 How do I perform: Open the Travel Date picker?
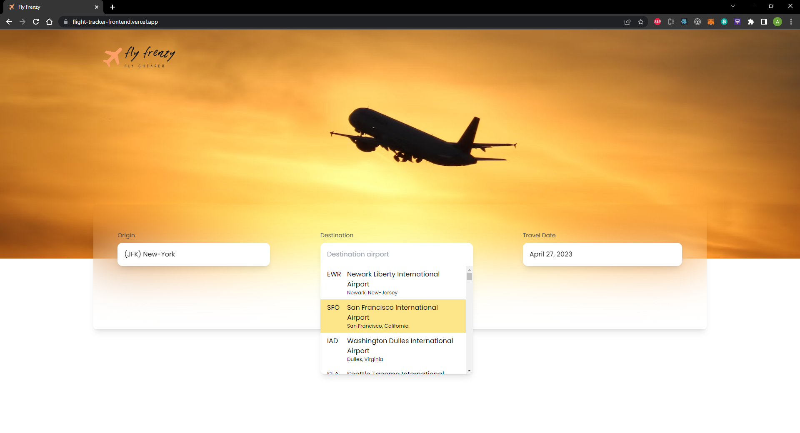(x=602, y=254)
